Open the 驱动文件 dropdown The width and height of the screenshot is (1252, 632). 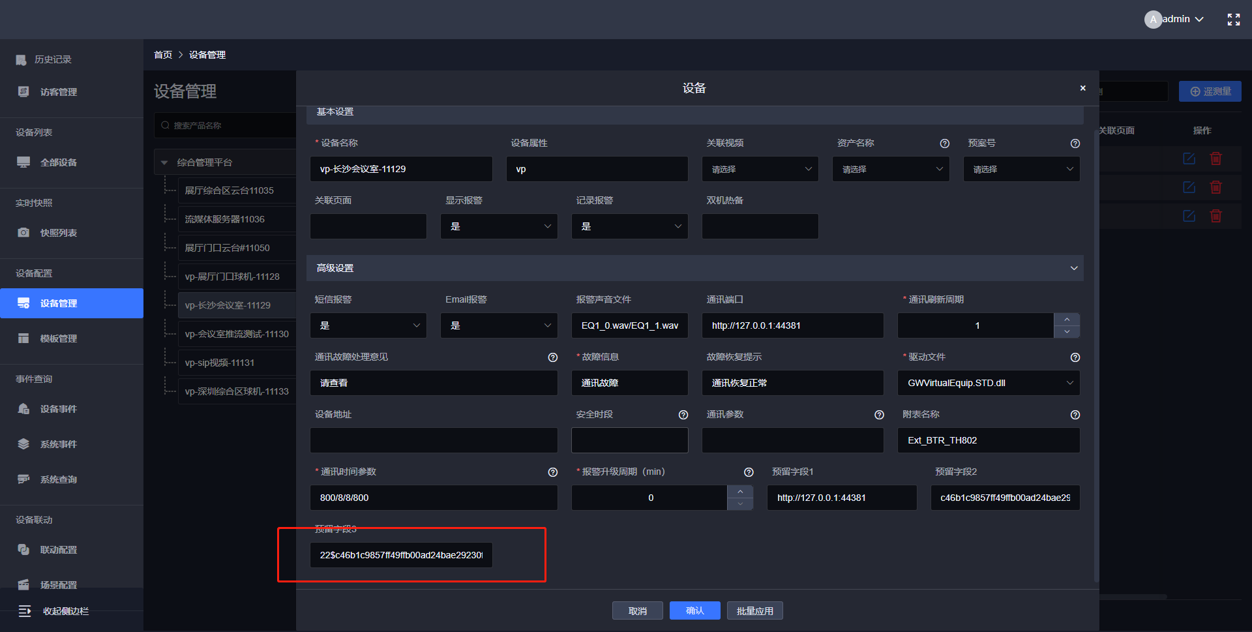(x=988, y=383)
